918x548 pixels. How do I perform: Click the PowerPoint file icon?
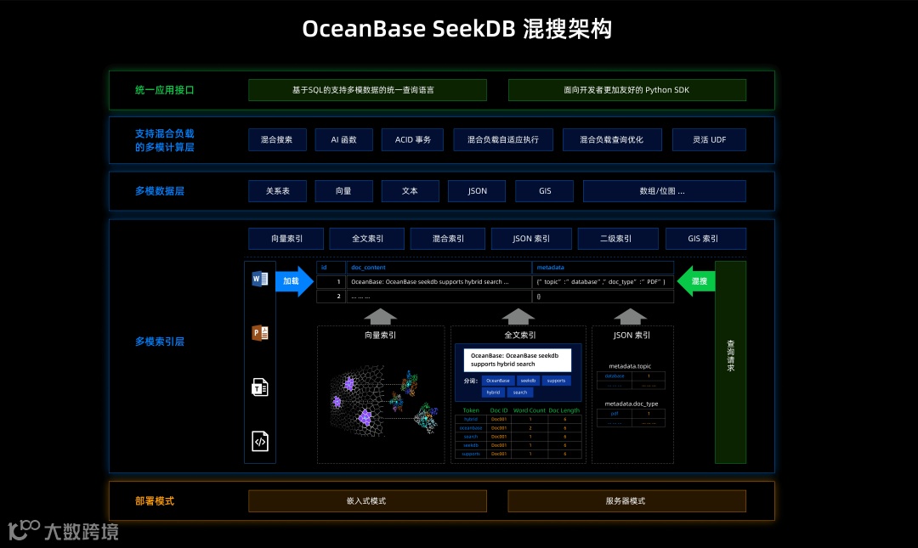tap(260, 333)
